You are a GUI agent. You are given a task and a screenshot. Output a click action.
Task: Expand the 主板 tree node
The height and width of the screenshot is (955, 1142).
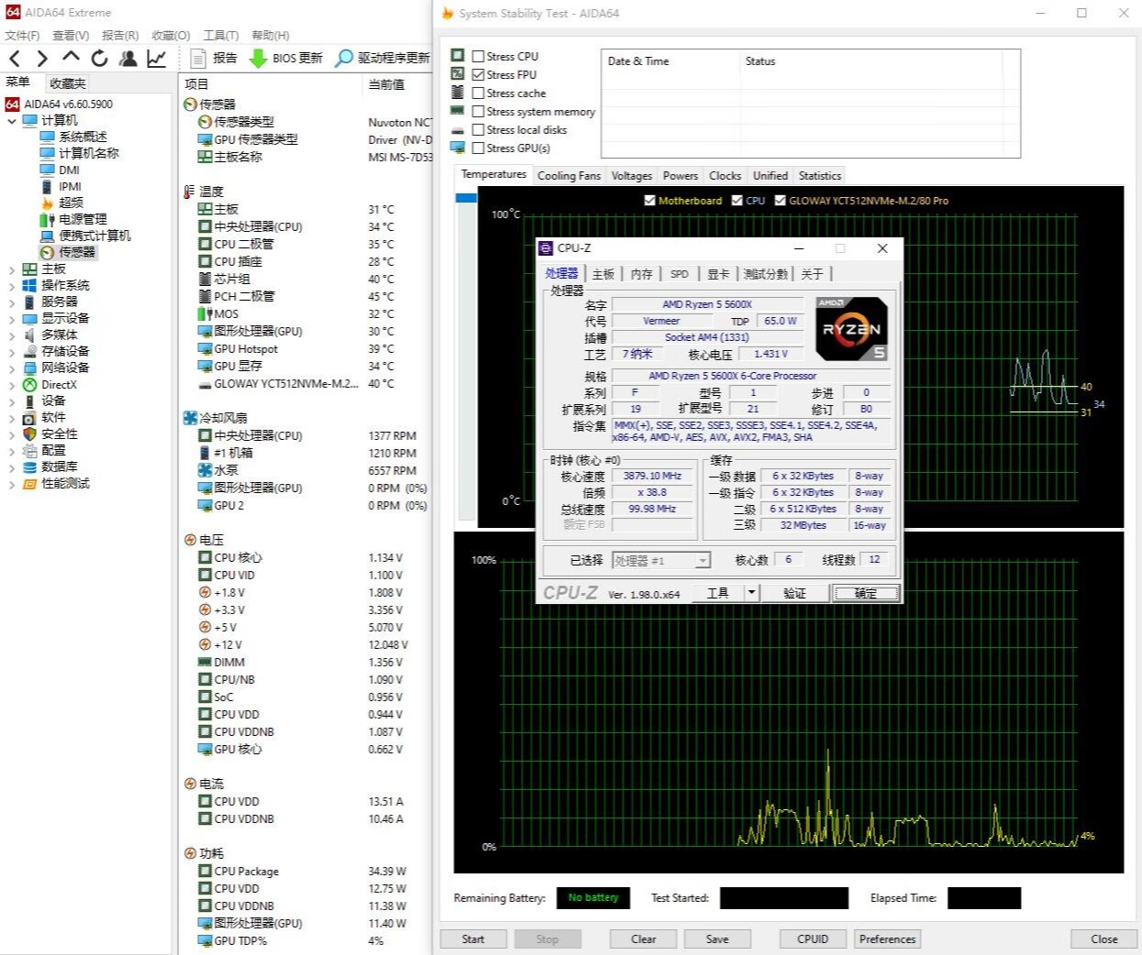coord(11,269)
